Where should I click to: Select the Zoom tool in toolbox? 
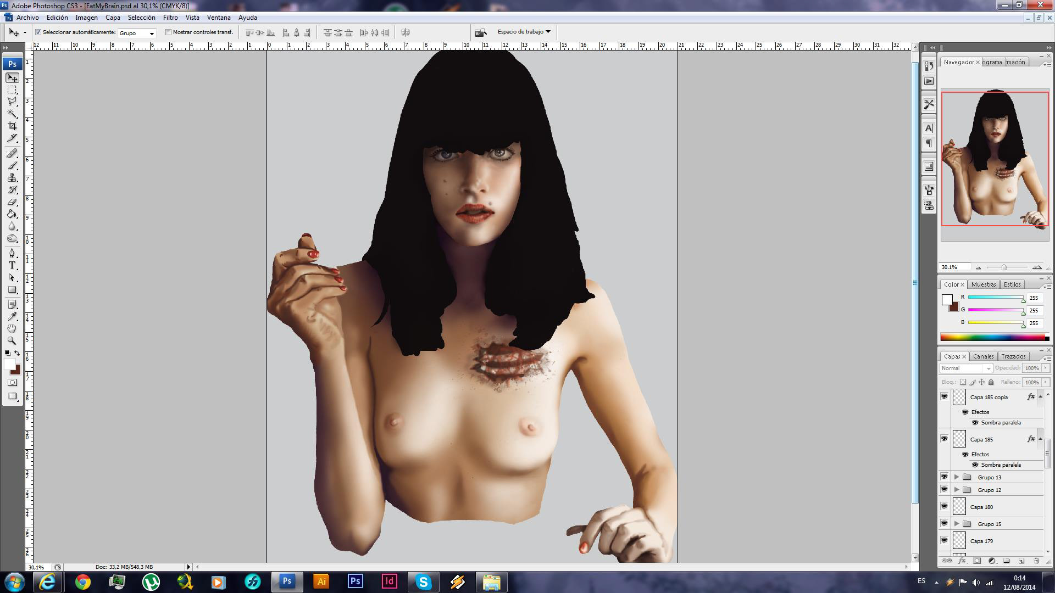[x=12, y=340]
